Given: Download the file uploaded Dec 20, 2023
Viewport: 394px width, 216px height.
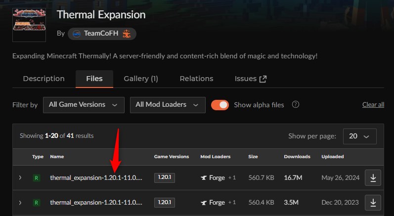Looking at the screenshot, I should coord(373,203).
